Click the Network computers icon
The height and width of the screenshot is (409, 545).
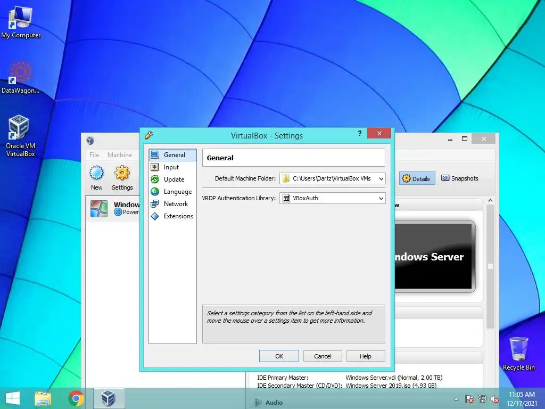tap(155, 204)
